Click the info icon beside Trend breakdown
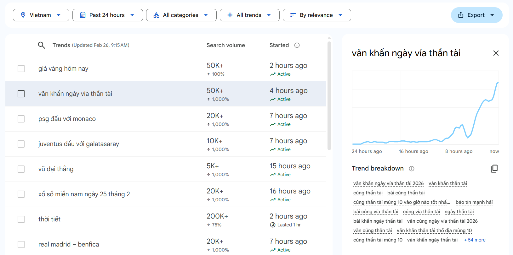 [412, 169]
